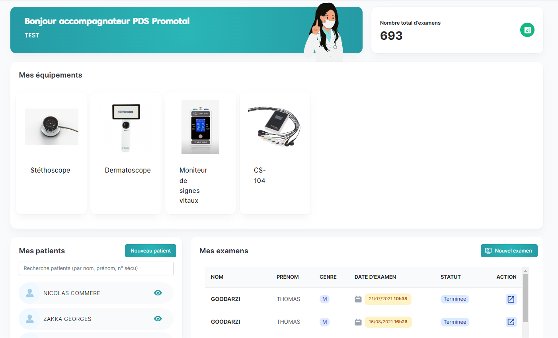Open the Dermatoscope equipment card
Screen dimensions: 558x338
click(x=126, y=153)
